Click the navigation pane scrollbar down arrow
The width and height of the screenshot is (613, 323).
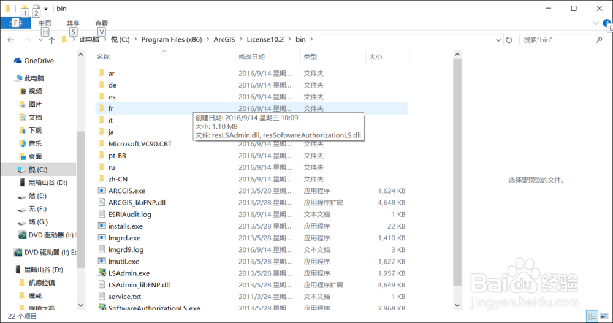(x=80, y=305)
